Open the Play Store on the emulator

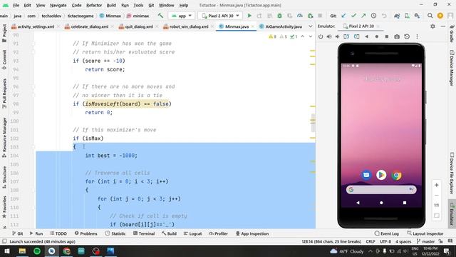[381, 175]
